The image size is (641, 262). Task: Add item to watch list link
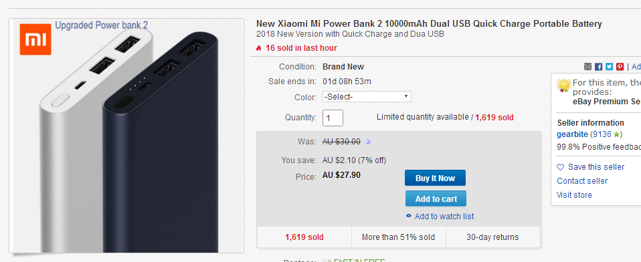(x=444, y=217)
